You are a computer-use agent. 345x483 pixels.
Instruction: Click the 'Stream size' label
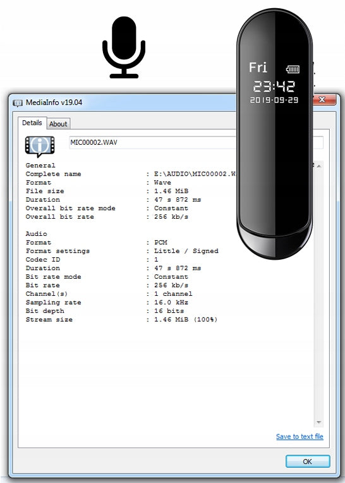[49, 320]
